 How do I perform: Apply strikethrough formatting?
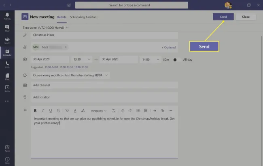tap(58, 111)
